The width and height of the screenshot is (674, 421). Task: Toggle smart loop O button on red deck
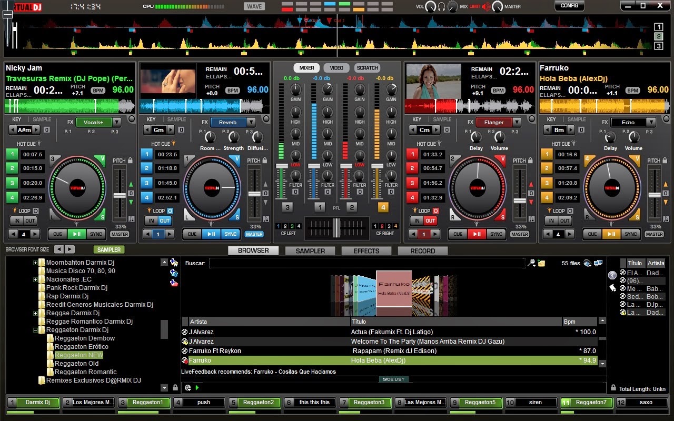435,210
